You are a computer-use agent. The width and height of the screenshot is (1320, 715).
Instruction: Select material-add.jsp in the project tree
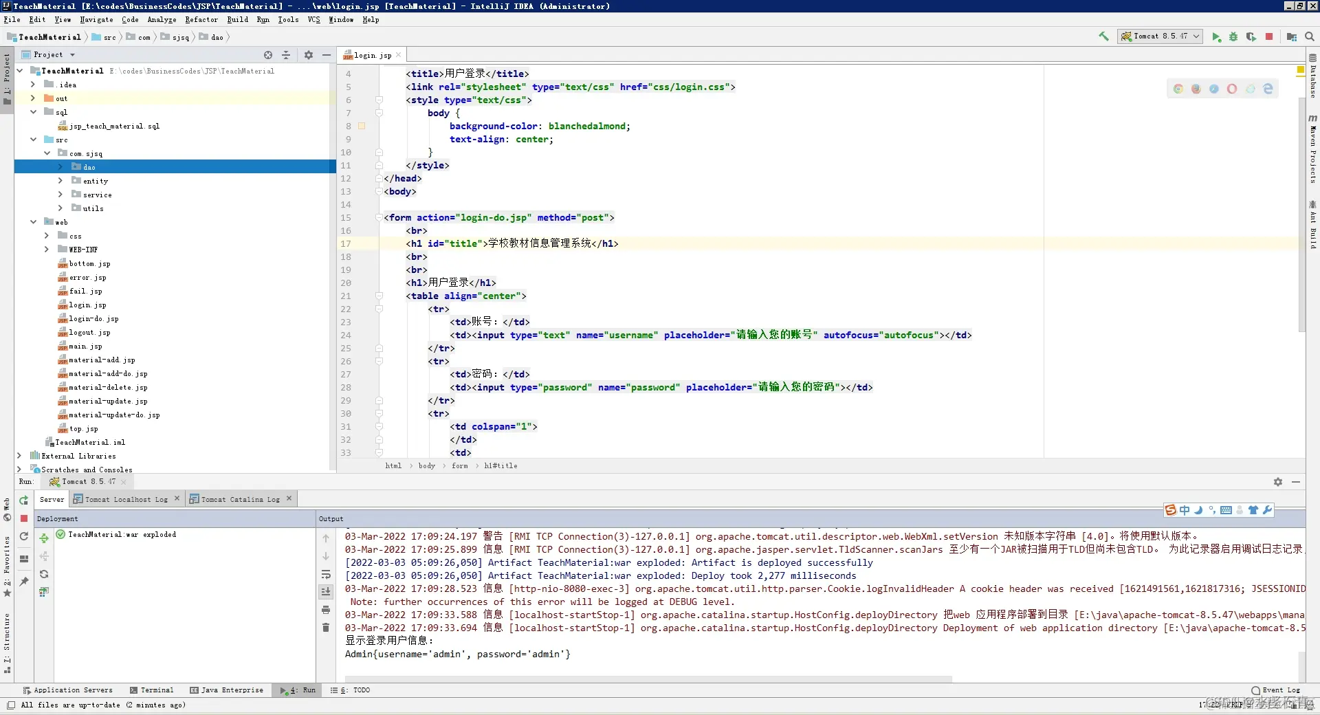click(102, 360)
